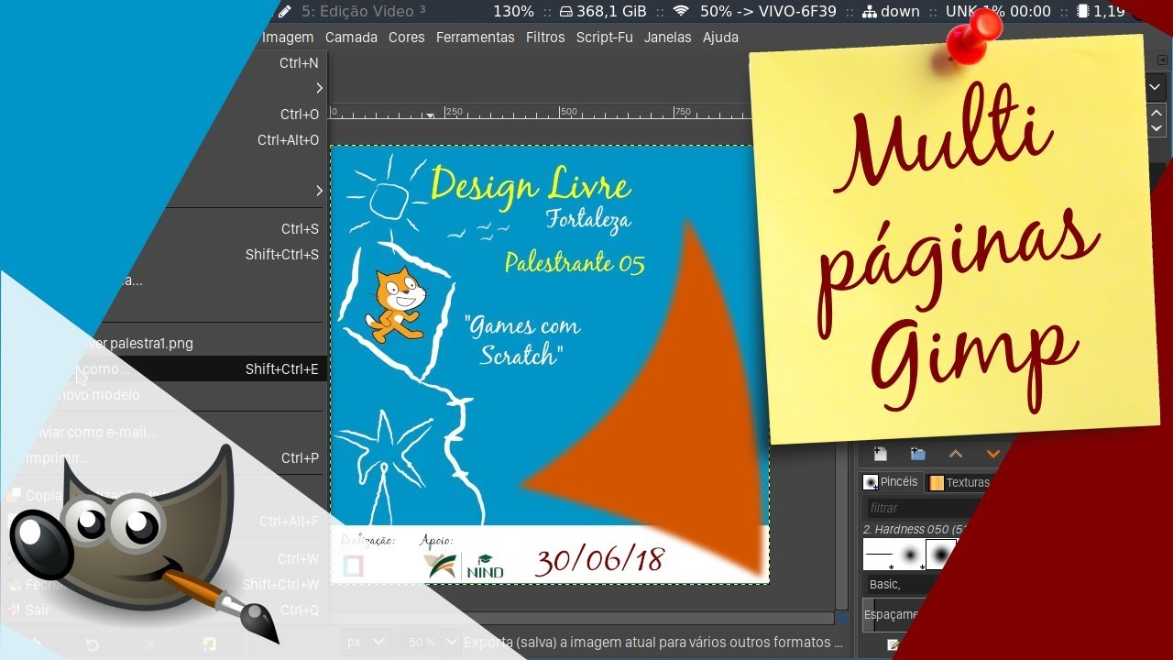Screen dimensions: 1173x660
Task: Click the new document icon in brushes dock
Action: tap(880, 454)
